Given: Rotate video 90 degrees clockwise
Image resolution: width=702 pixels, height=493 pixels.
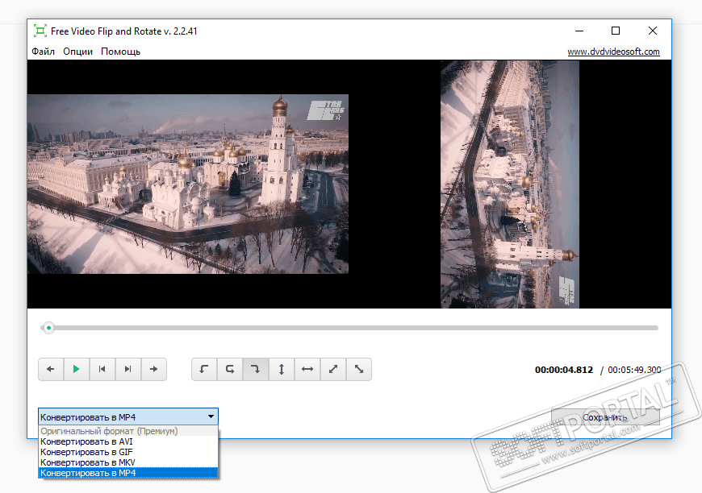Looking at the screenshot, I should (256, 369).
